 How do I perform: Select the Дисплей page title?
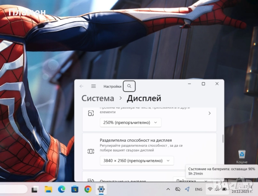click(x=144, y=98)
